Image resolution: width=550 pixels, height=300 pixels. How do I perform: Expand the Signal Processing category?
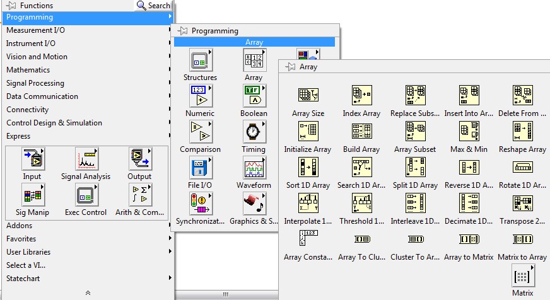coord(88,83)
